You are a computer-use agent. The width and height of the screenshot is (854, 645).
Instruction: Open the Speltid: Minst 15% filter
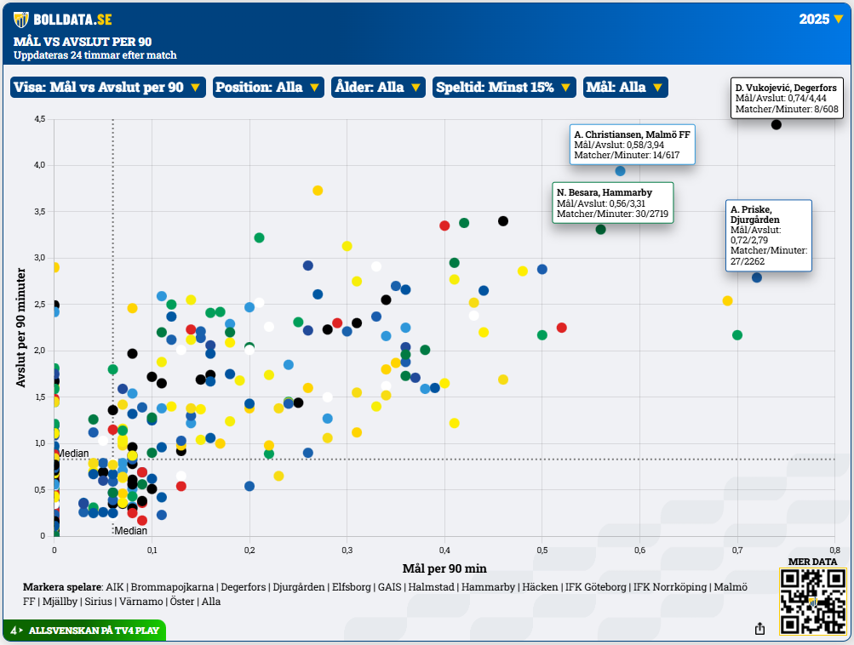pyautogui.click(x=503, y=87)
